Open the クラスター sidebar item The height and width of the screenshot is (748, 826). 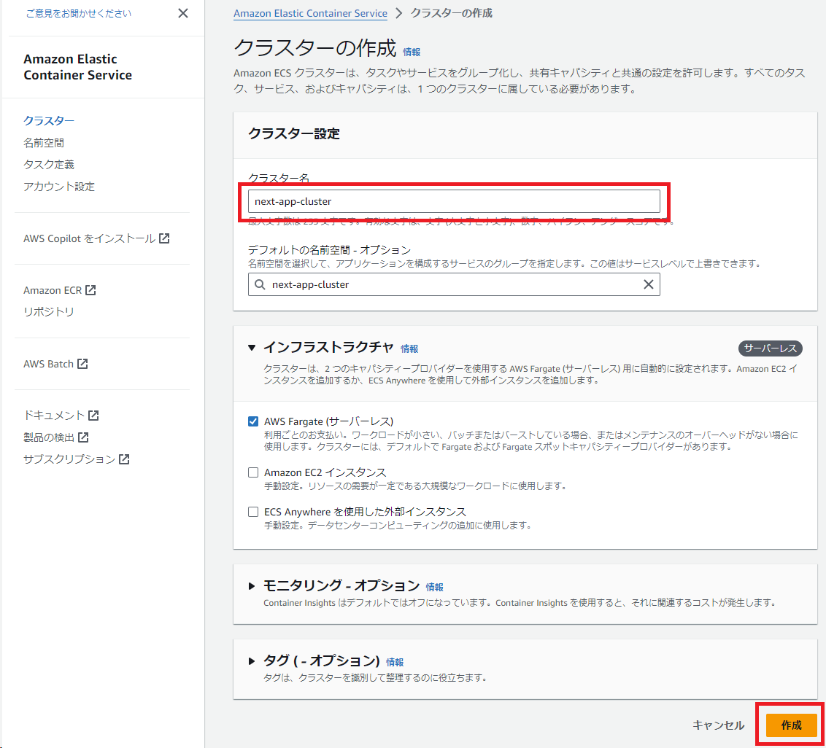(49, 120)
